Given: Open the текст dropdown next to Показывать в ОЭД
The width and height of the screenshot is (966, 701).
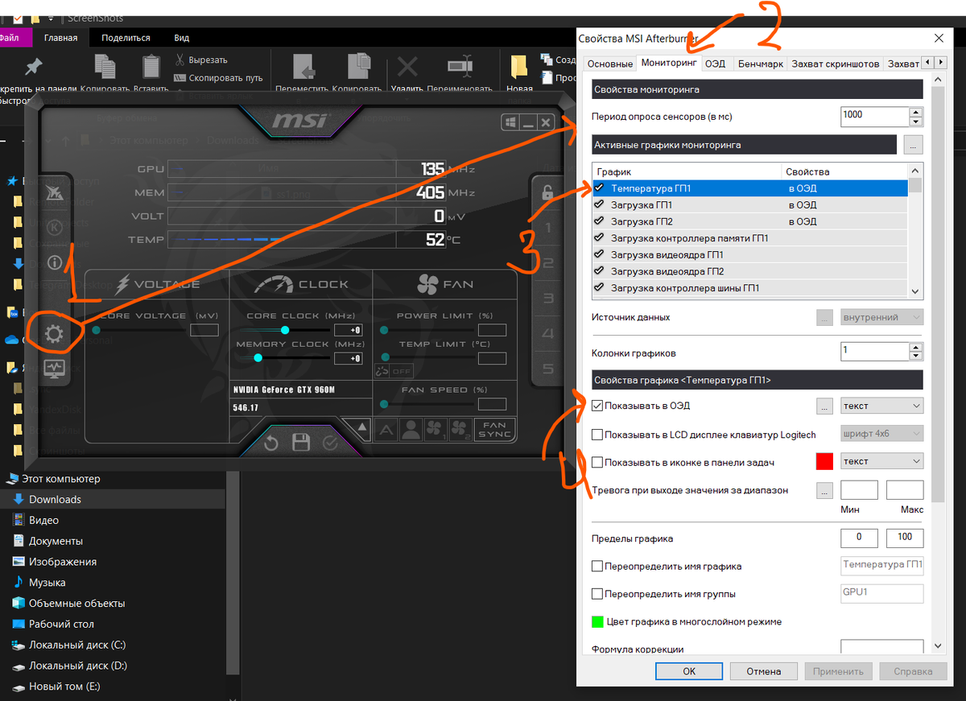Looking at the screenshot, I should coord(881,406).
